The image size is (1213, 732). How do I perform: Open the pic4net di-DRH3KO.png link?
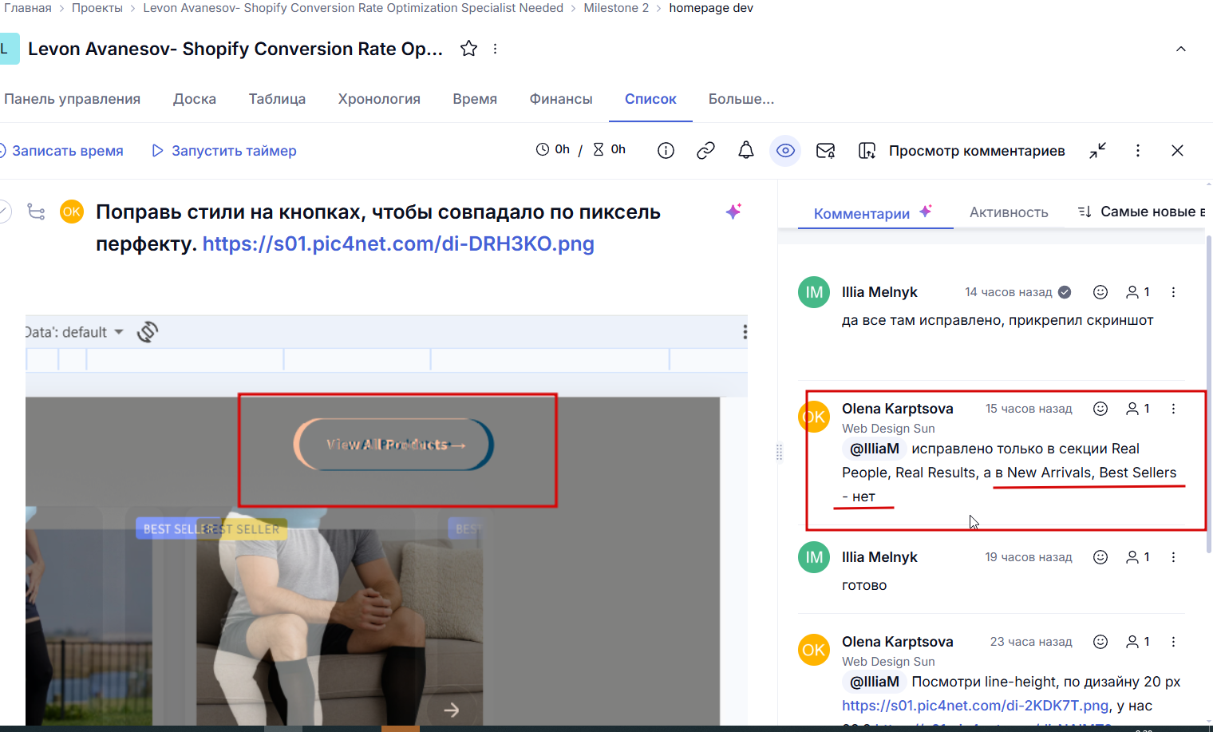click(x=398, y=243)
